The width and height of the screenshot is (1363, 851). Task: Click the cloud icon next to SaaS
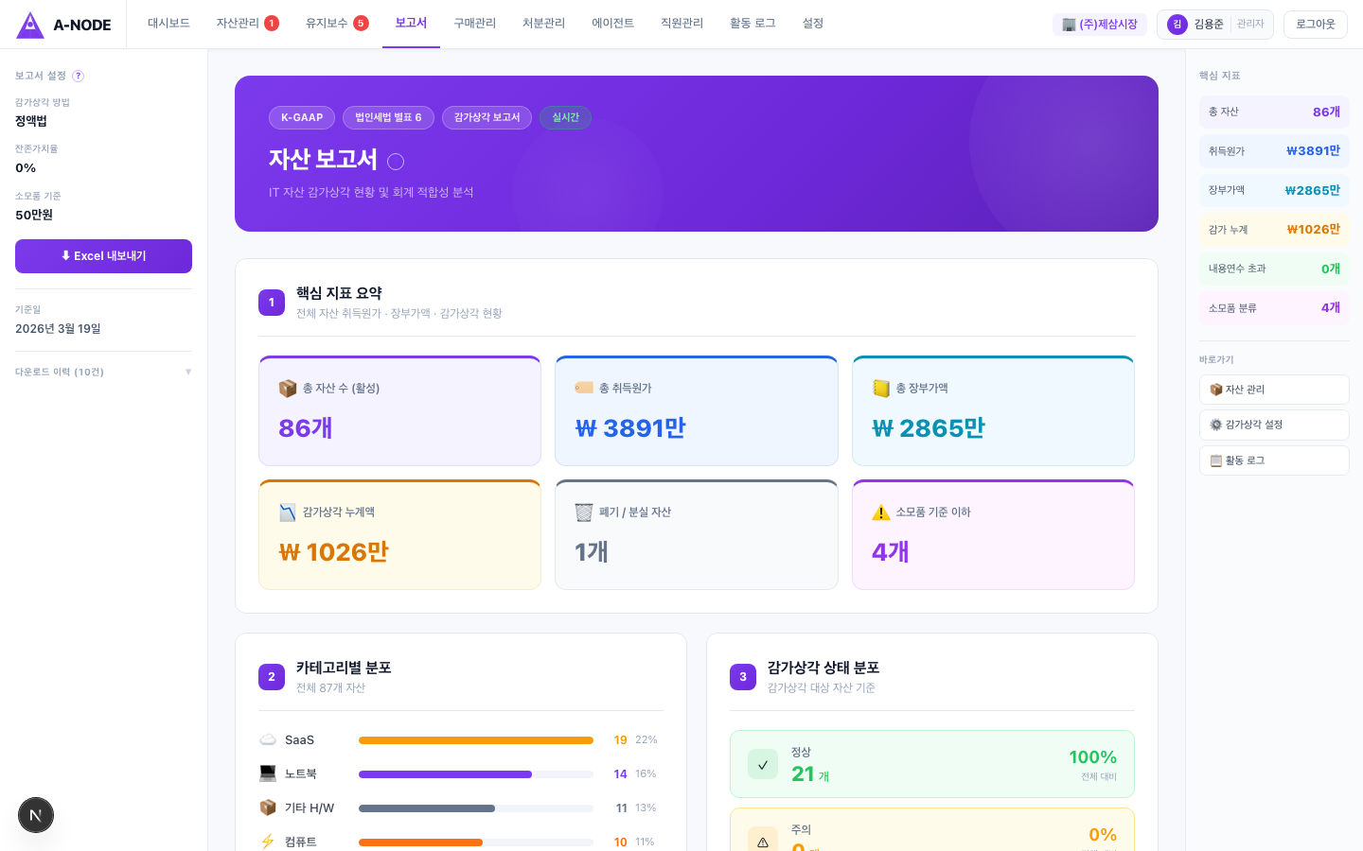pyautogui.click(x=269, y=739)
